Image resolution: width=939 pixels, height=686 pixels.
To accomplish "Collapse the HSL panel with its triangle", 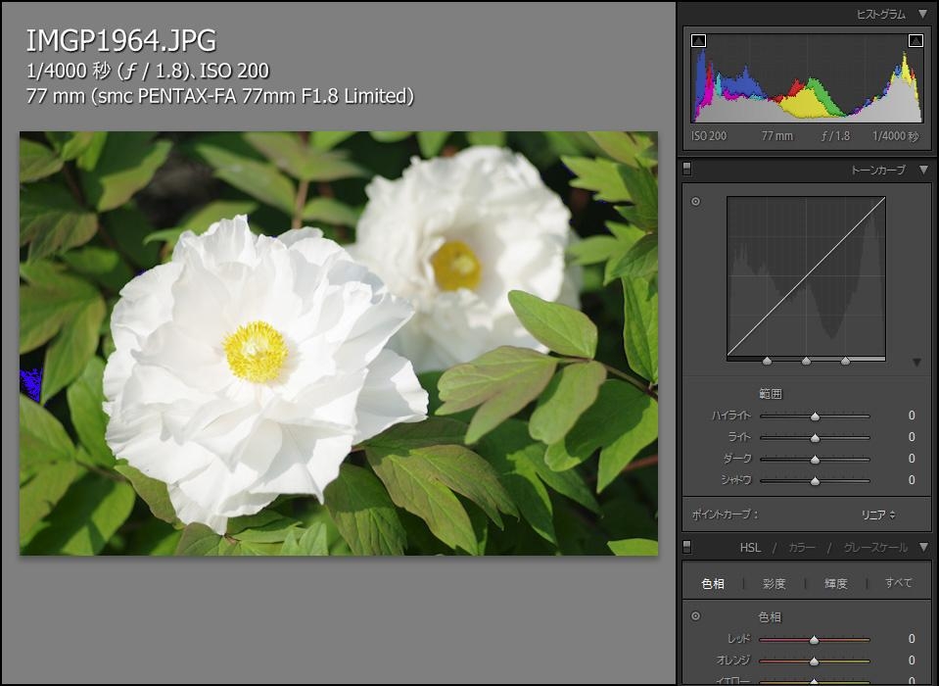I will (x=922, y=547).
